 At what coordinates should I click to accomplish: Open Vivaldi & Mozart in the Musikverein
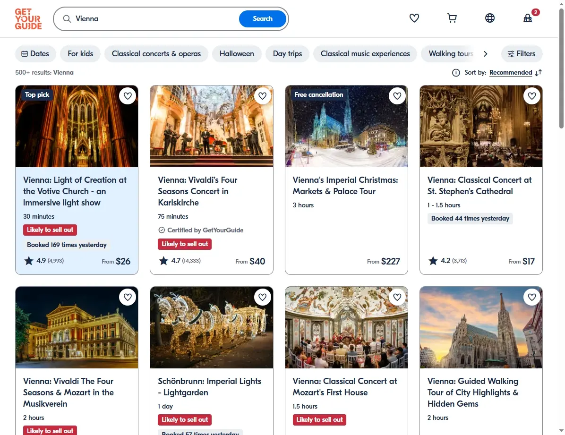tap(68, 392)
